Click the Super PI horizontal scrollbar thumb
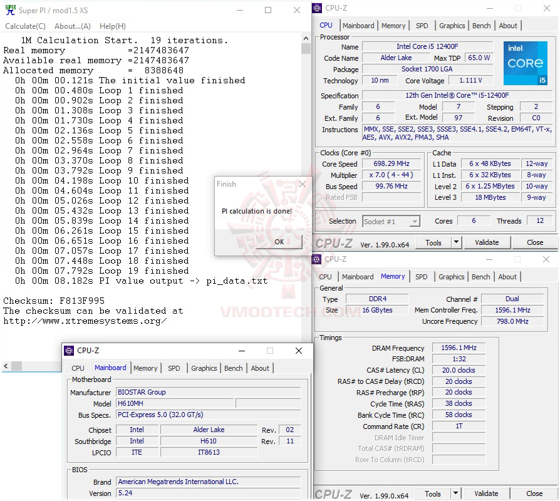Image resolution: width=560 pixels, height=501 pixels. [16, 366]
